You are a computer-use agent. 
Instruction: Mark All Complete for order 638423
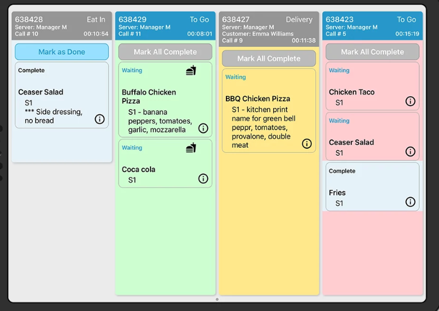(372, 52)
